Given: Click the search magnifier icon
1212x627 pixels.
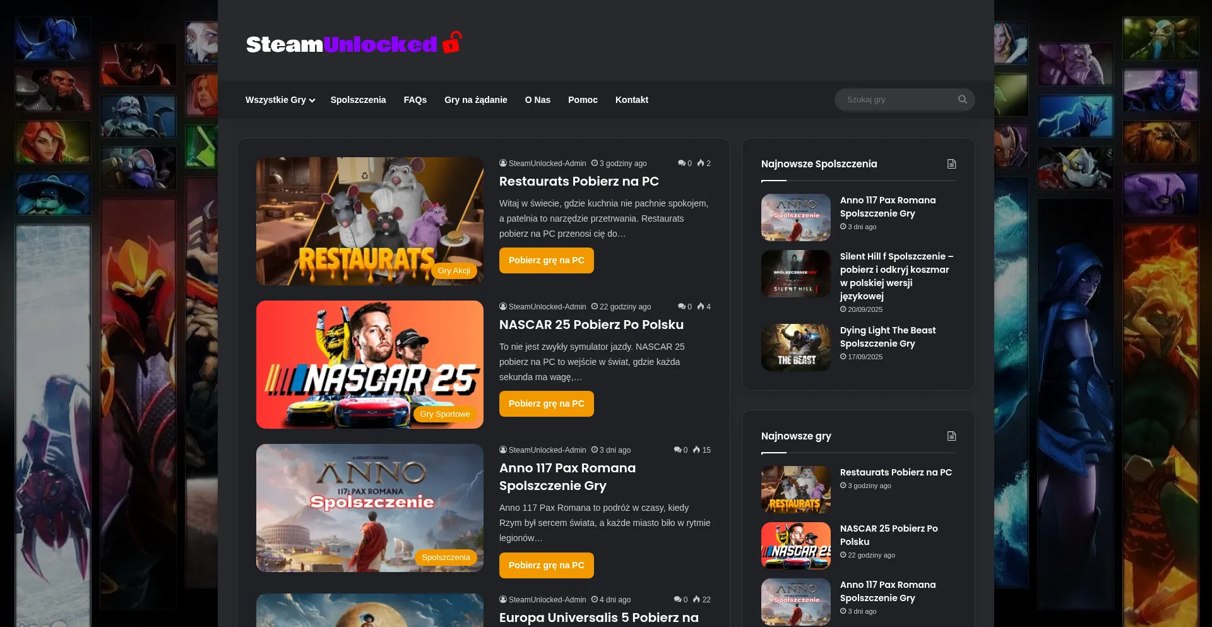Looking at the screenshot, I should [962, 99].
